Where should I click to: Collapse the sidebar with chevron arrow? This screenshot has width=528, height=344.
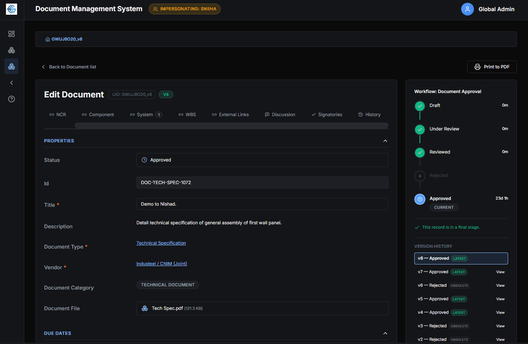[12, 83]
